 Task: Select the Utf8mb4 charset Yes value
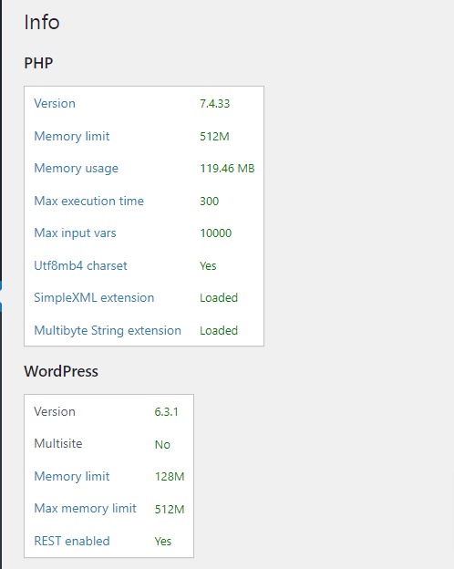coord(208,265)
